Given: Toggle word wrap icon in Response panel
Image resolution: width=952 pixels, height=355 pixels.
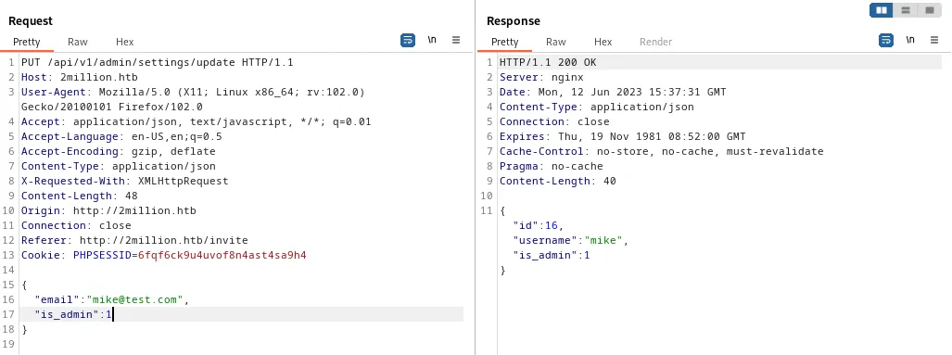Looking at the screenshot, I should [x=886, y=41].
